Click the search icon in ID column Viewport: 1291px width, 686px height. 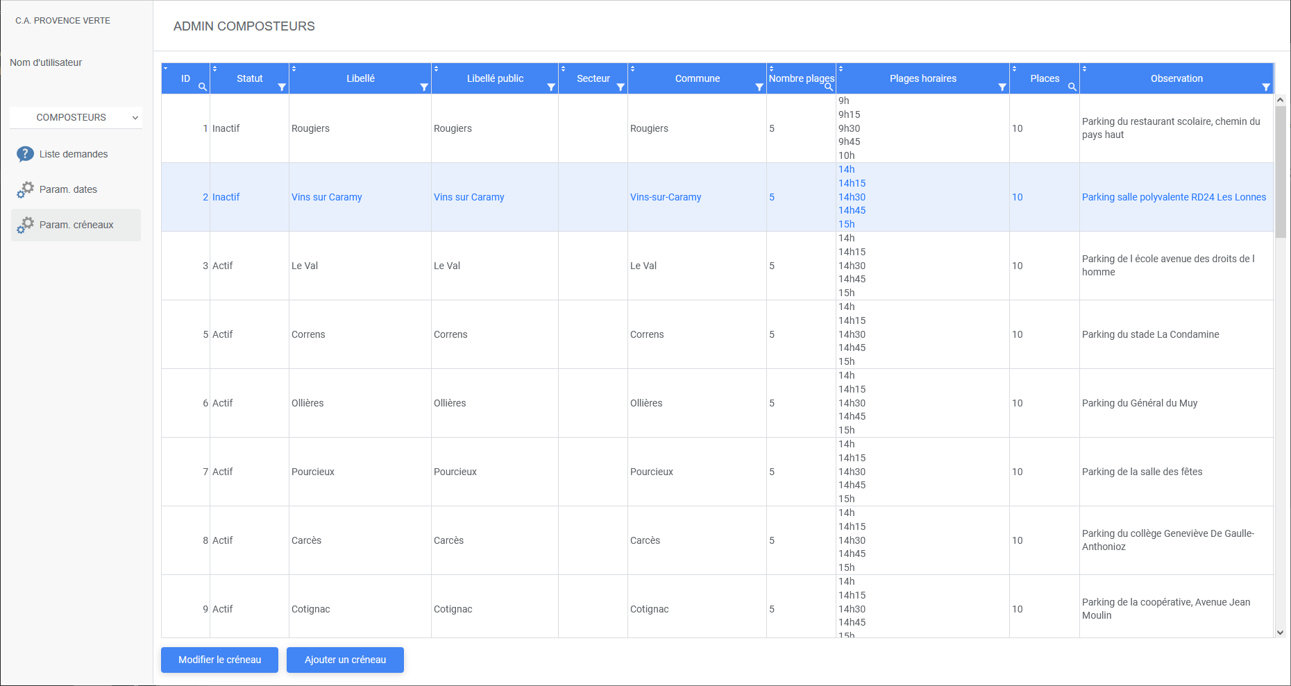pos(203,87)
